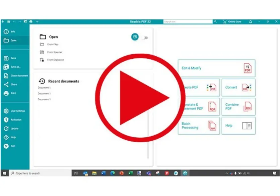Open Help in the left sidebar
The height and width of the screenshot is (196, 280).
pyautogui.click(x=15, y=137)
